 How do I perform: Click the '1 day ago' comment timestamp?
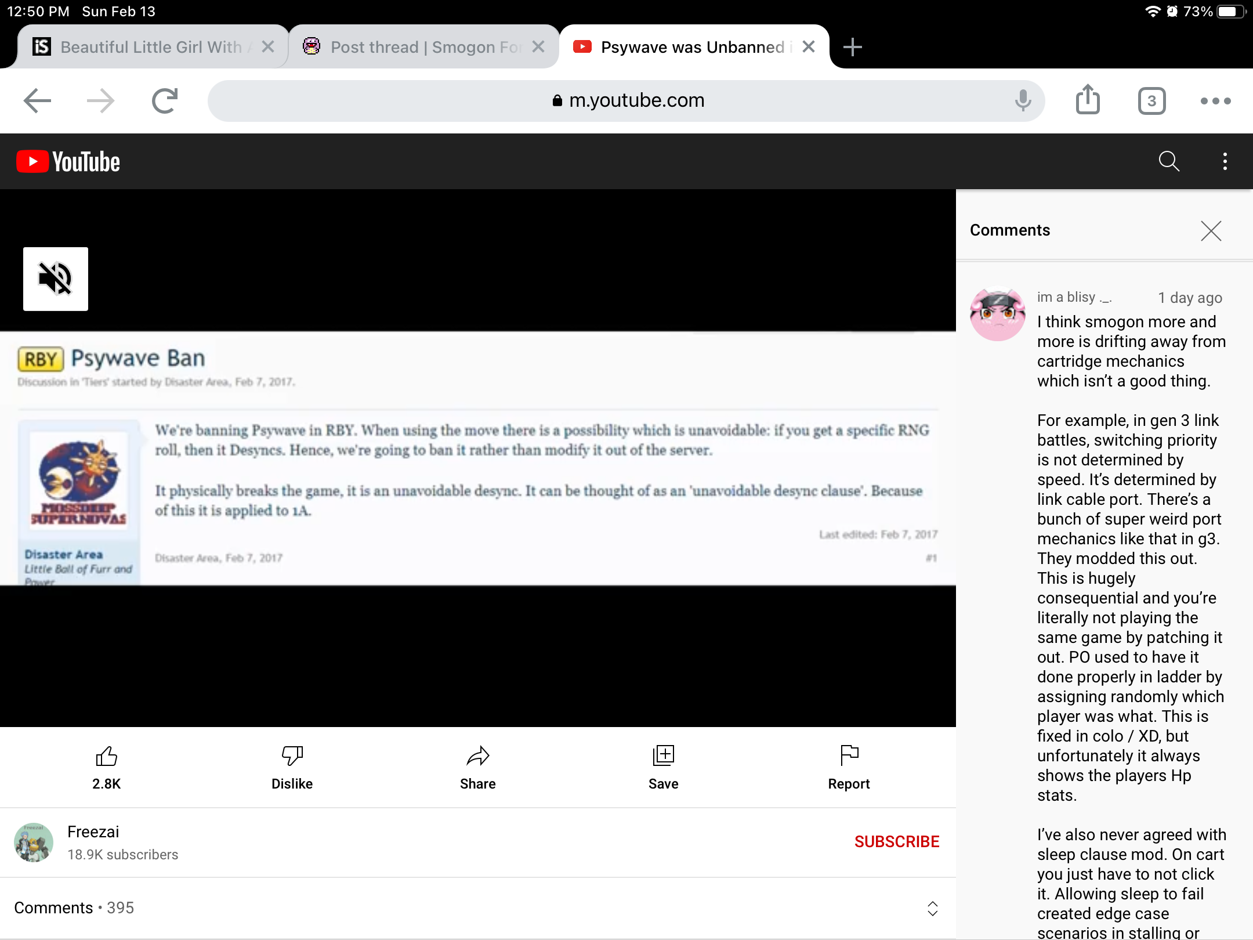(1190, 298)
